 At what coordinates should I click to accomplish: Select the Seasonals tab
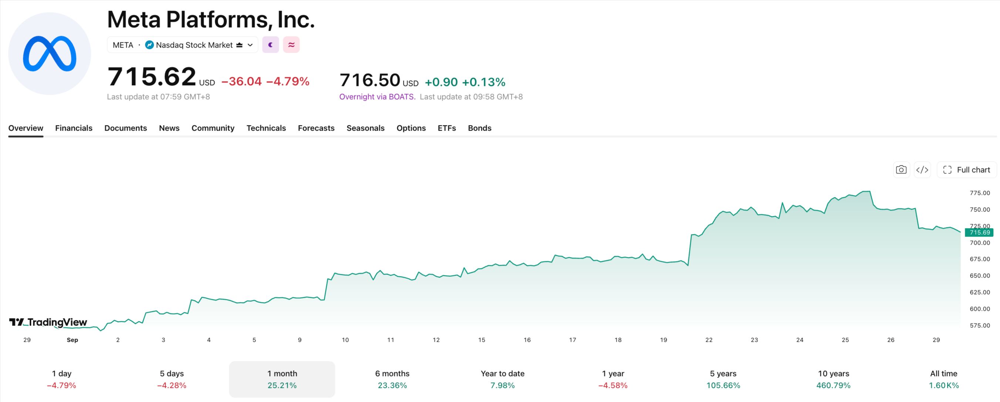pyautogui.click(x=365, y=128)
